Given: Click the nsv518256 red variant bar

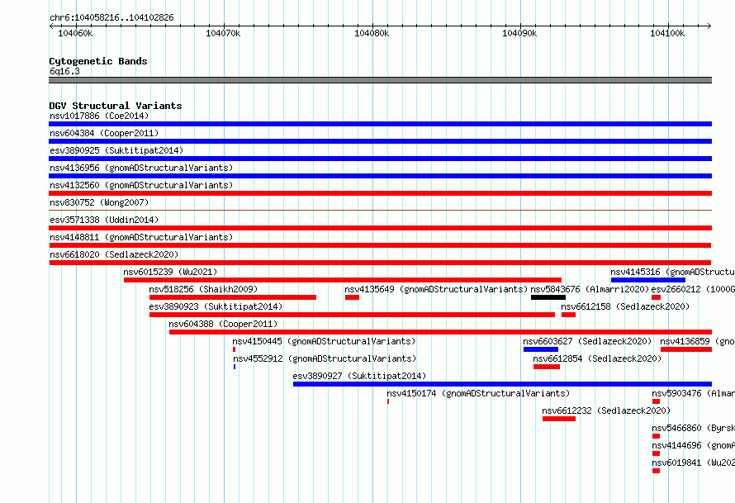Looking at the screenshot, I should coord(233,297).
